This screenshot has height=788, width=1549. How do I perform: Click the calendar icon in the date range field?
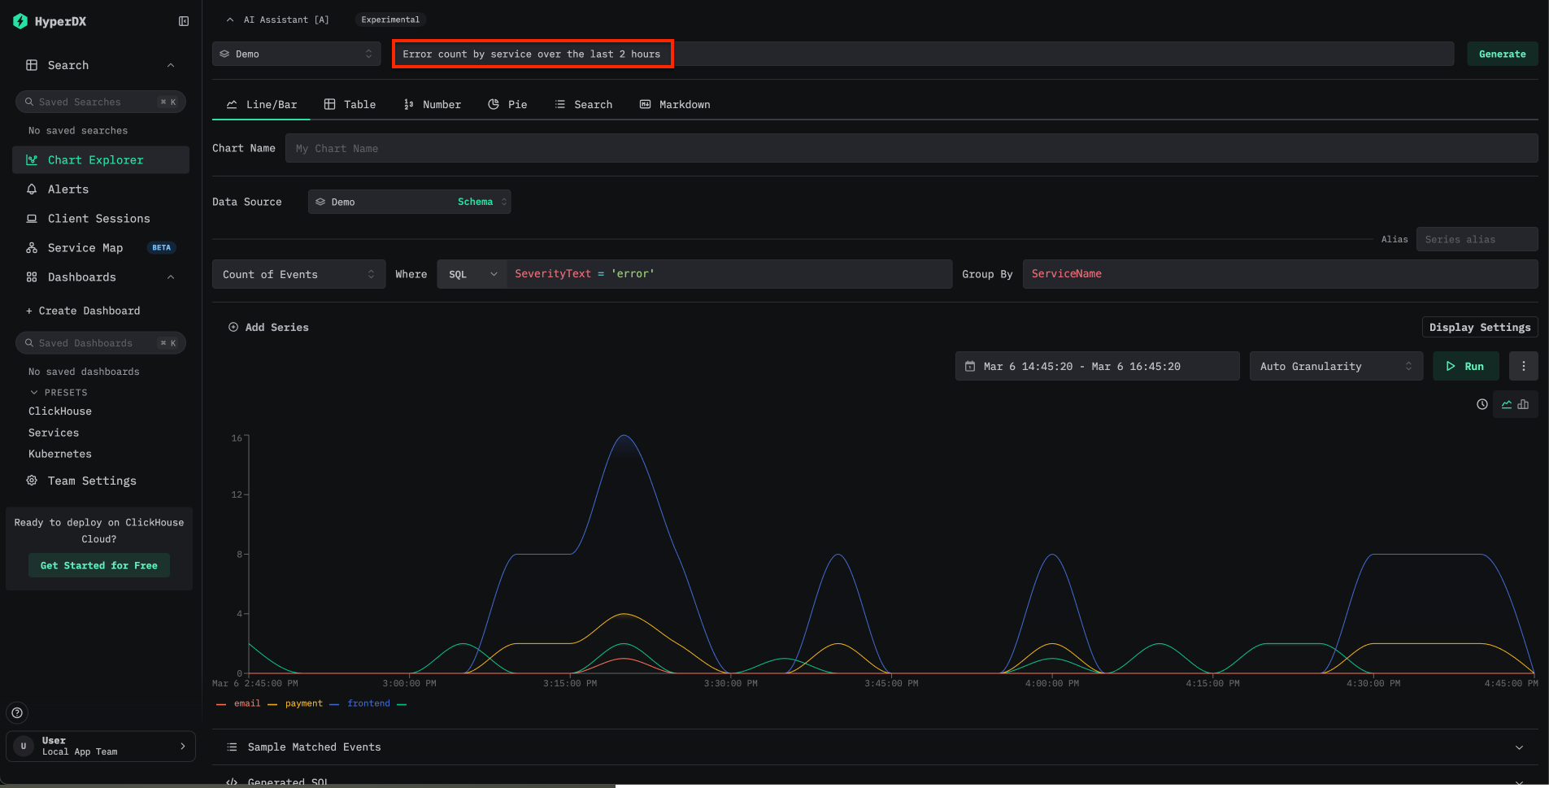pos(969,367)
